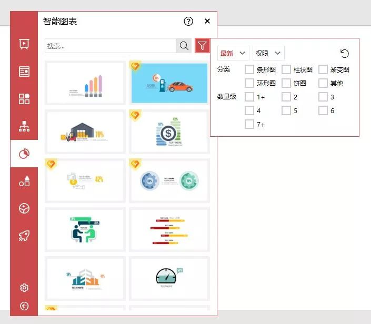This screenshot has width=371, height=324.
Task: Open the 最新 sort dropdown
Action: tap(233, 53)
